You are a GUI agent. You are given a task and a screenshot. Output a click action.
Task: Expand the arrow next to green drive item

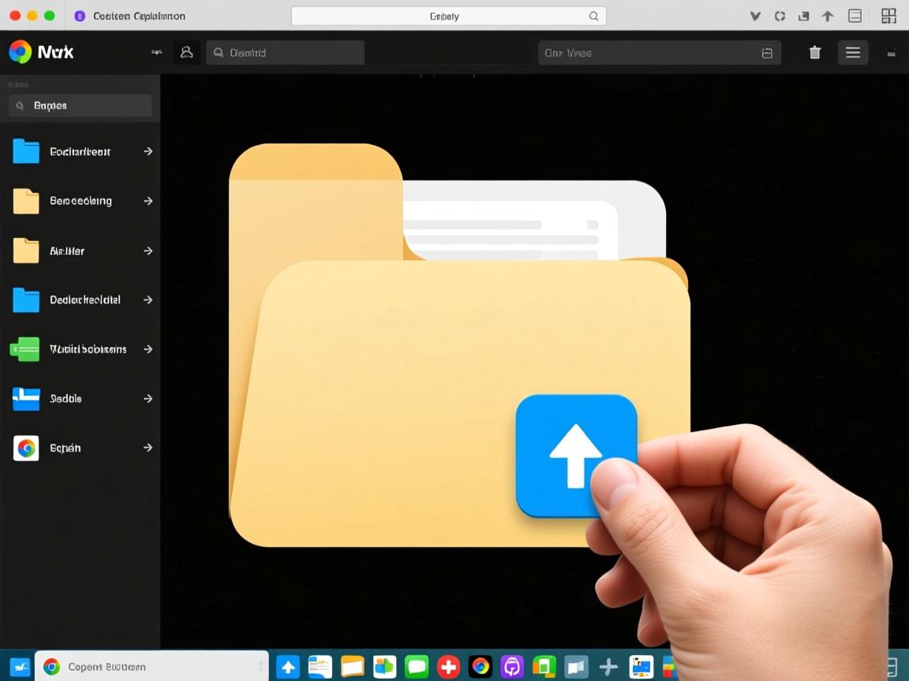[x=148, y=349]
